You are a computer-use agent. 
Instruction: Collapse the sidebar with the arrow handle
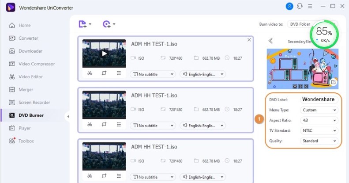[68, 116]
